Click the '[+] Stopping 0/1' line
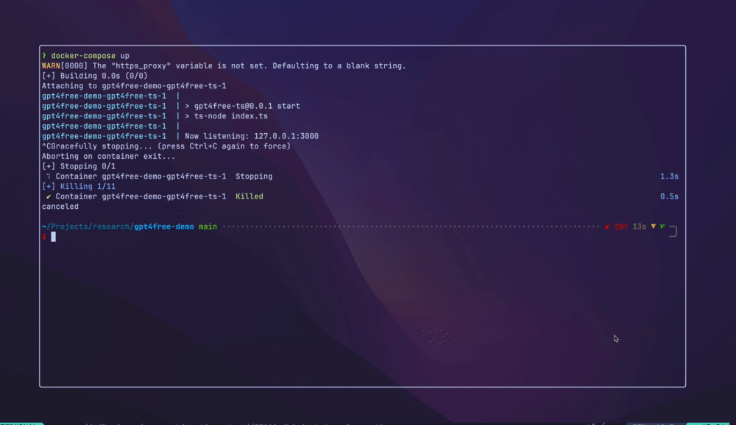 [79, 166]
